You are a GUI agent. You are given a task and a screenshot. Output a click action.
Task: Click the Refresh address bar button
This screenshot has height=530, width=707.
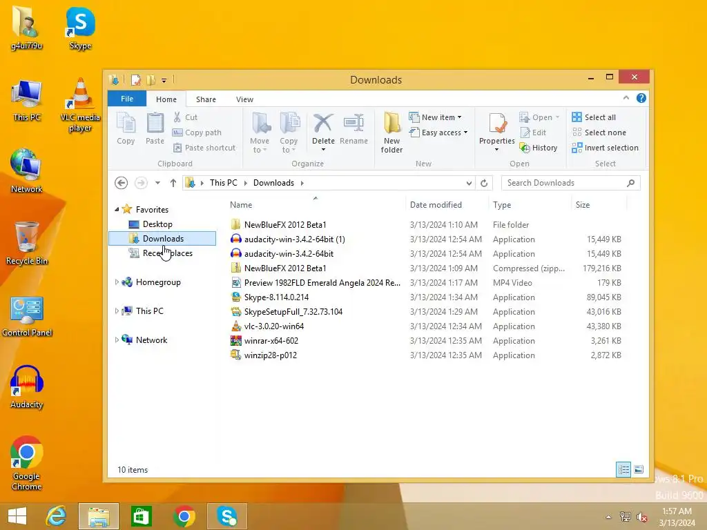coord(484,183)
